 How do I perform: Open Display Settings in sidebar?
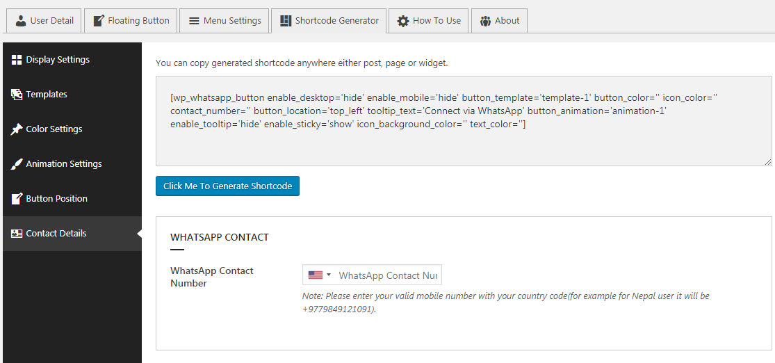pos(72,60)
